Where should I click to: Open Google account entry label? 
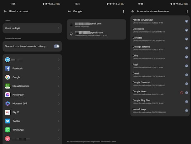click(16, 77)
